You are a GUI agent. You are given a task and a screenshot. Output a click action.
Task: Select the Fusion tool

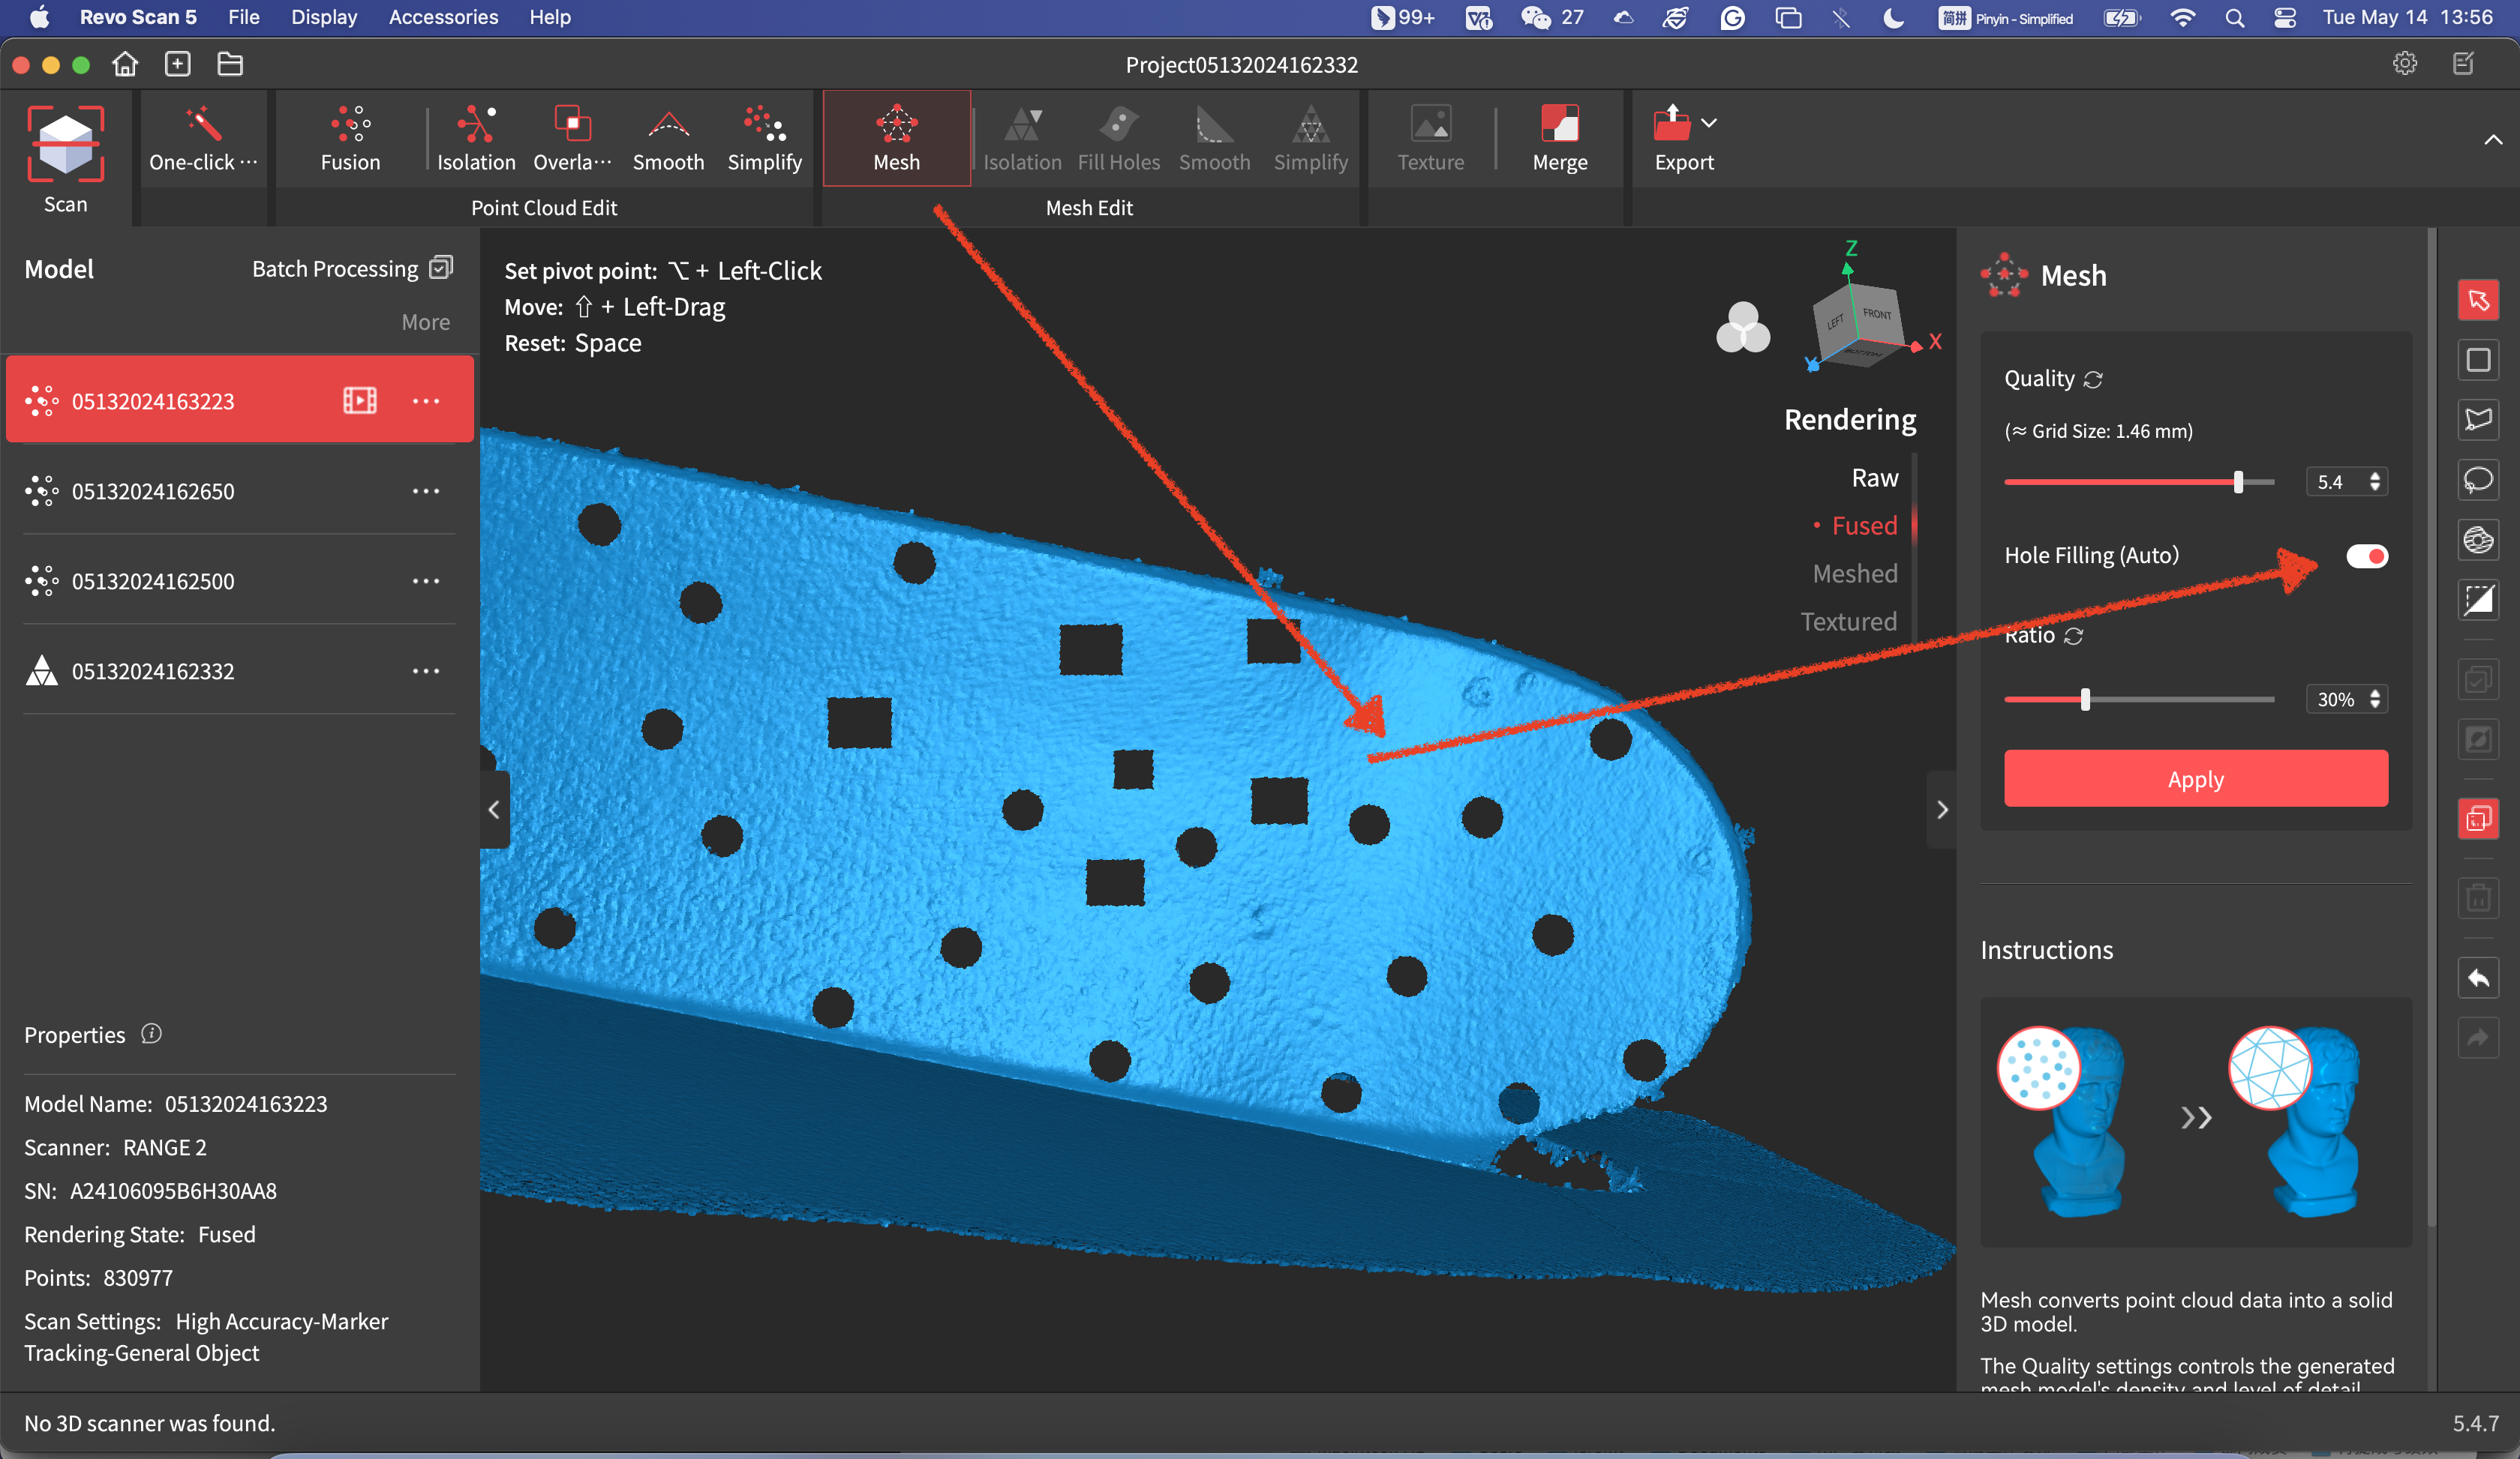350,138
